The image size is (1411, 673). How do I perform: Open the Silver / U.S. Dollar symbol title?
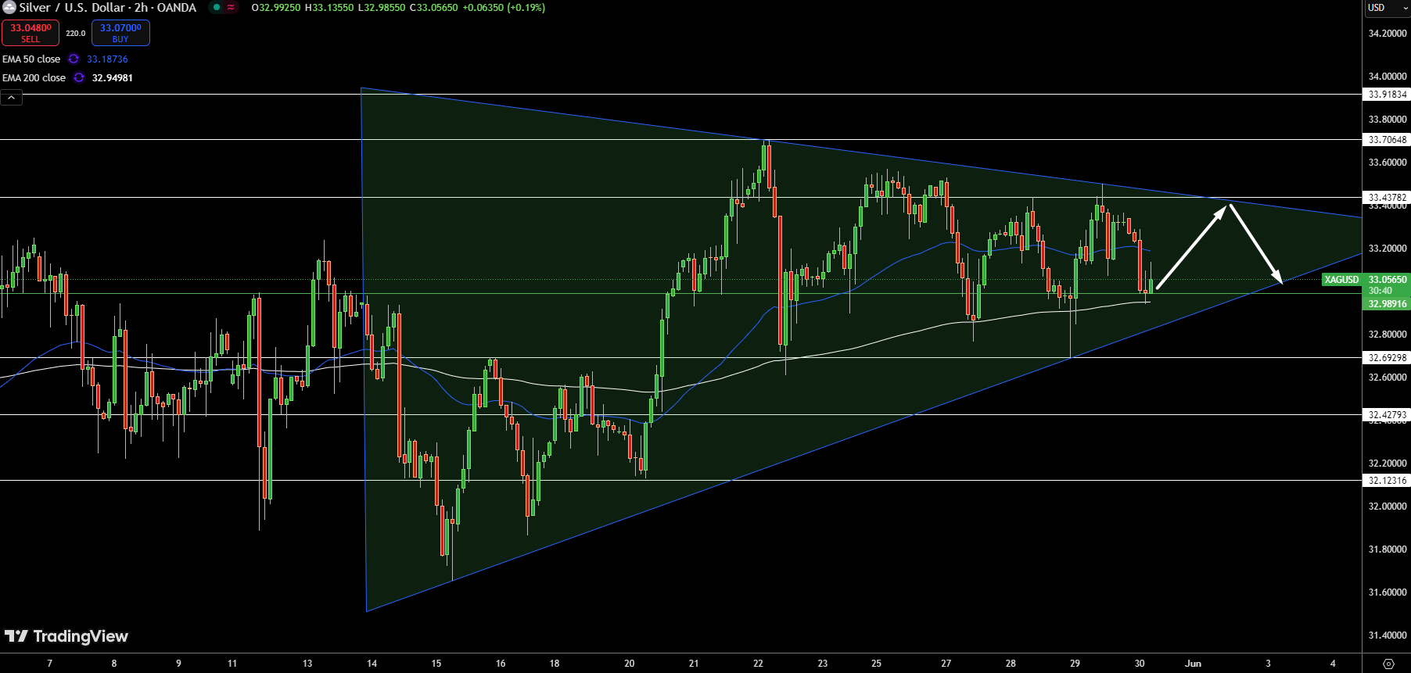click(x=108, y=8)
